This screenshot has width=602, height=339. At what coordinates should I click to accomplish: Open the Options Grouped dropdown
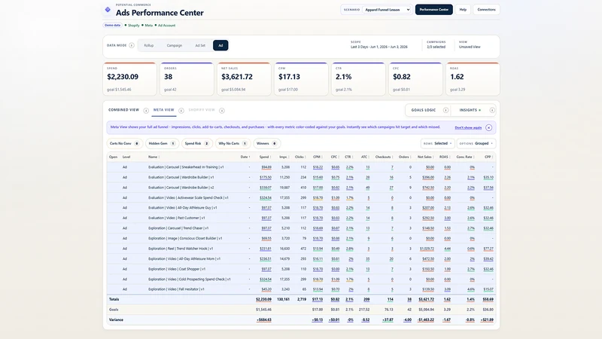[x=476, y=143]
